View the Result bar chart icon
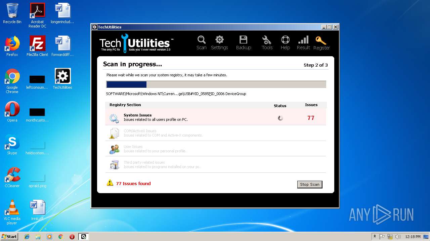This screenshot has height=241, width=430. point(303,43)
